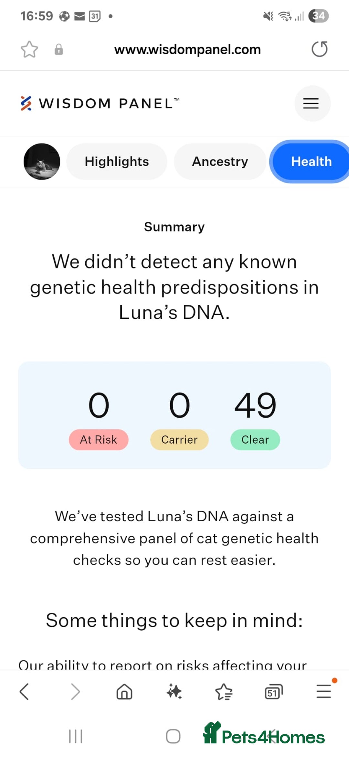Open the AI sparkle assistant icon

(x=174, y=692)
